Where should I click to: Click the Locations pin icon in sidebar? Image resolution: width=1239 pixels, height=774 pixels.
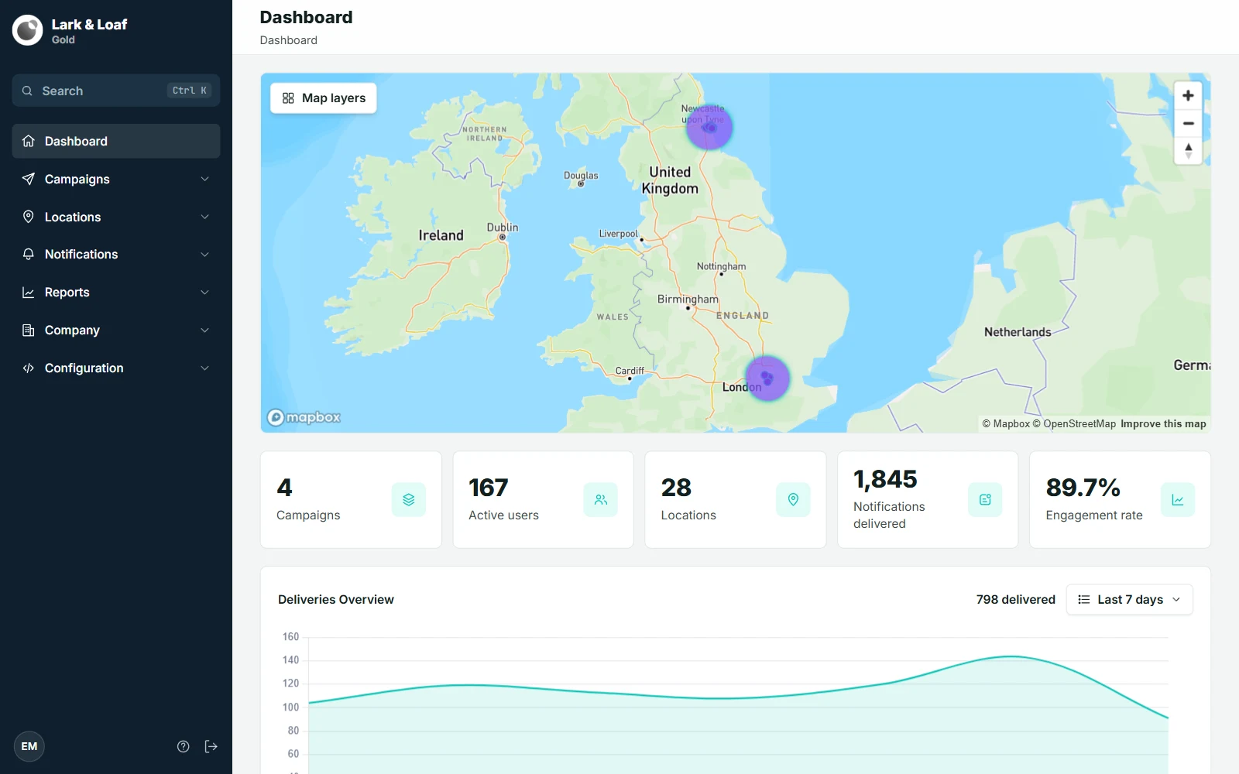click(29, 217)
